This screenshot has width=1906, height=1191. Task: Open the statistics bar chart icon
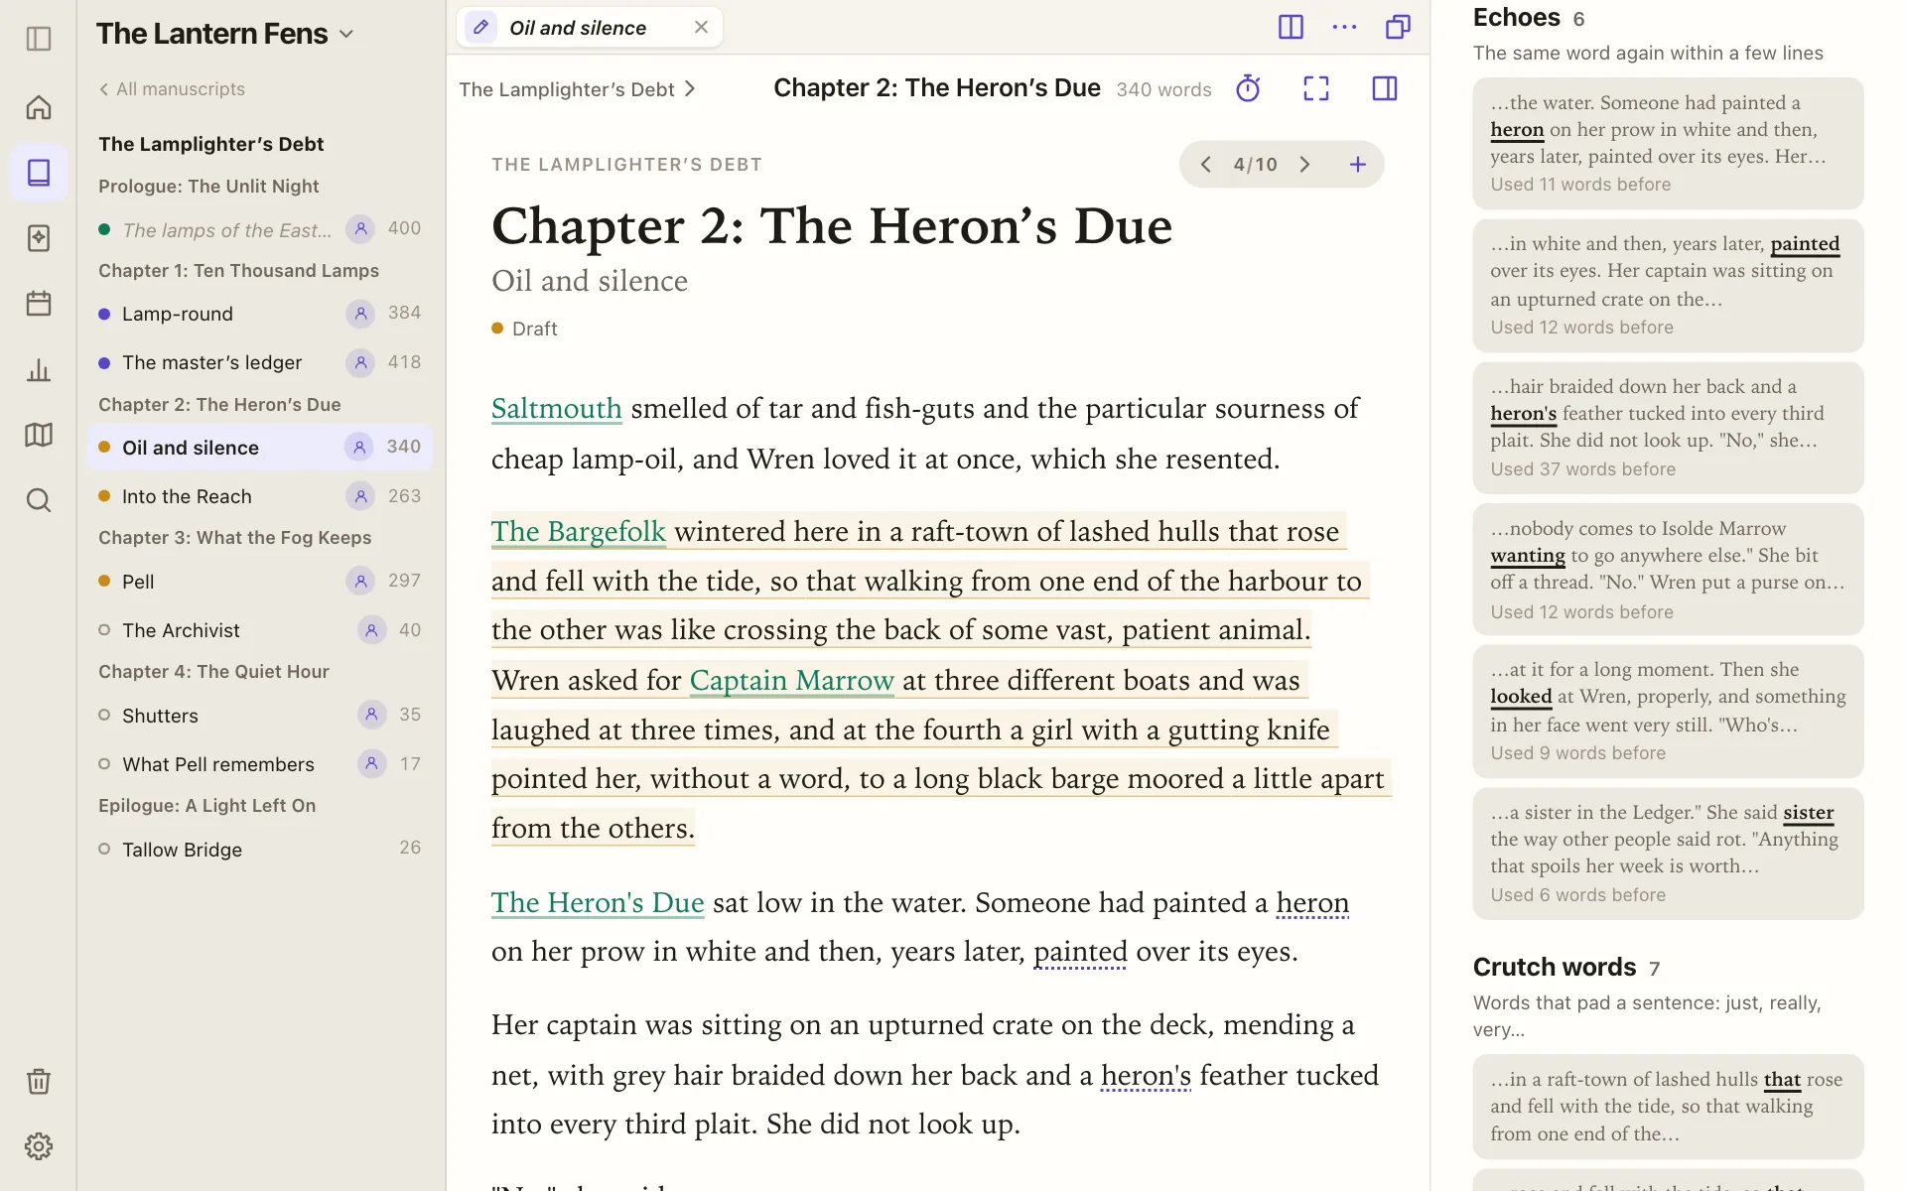coord(39,370)
